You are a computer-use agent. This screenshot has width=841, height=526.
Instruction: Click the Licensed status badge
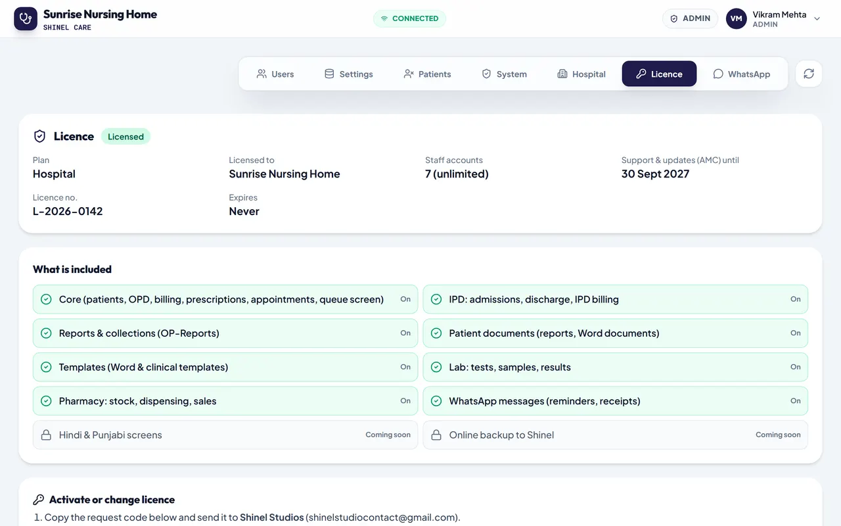pyautogui.click(x=125, y=137)
